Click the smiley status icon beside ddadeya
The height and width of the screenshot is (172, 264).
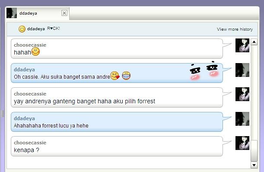point(22,29)
